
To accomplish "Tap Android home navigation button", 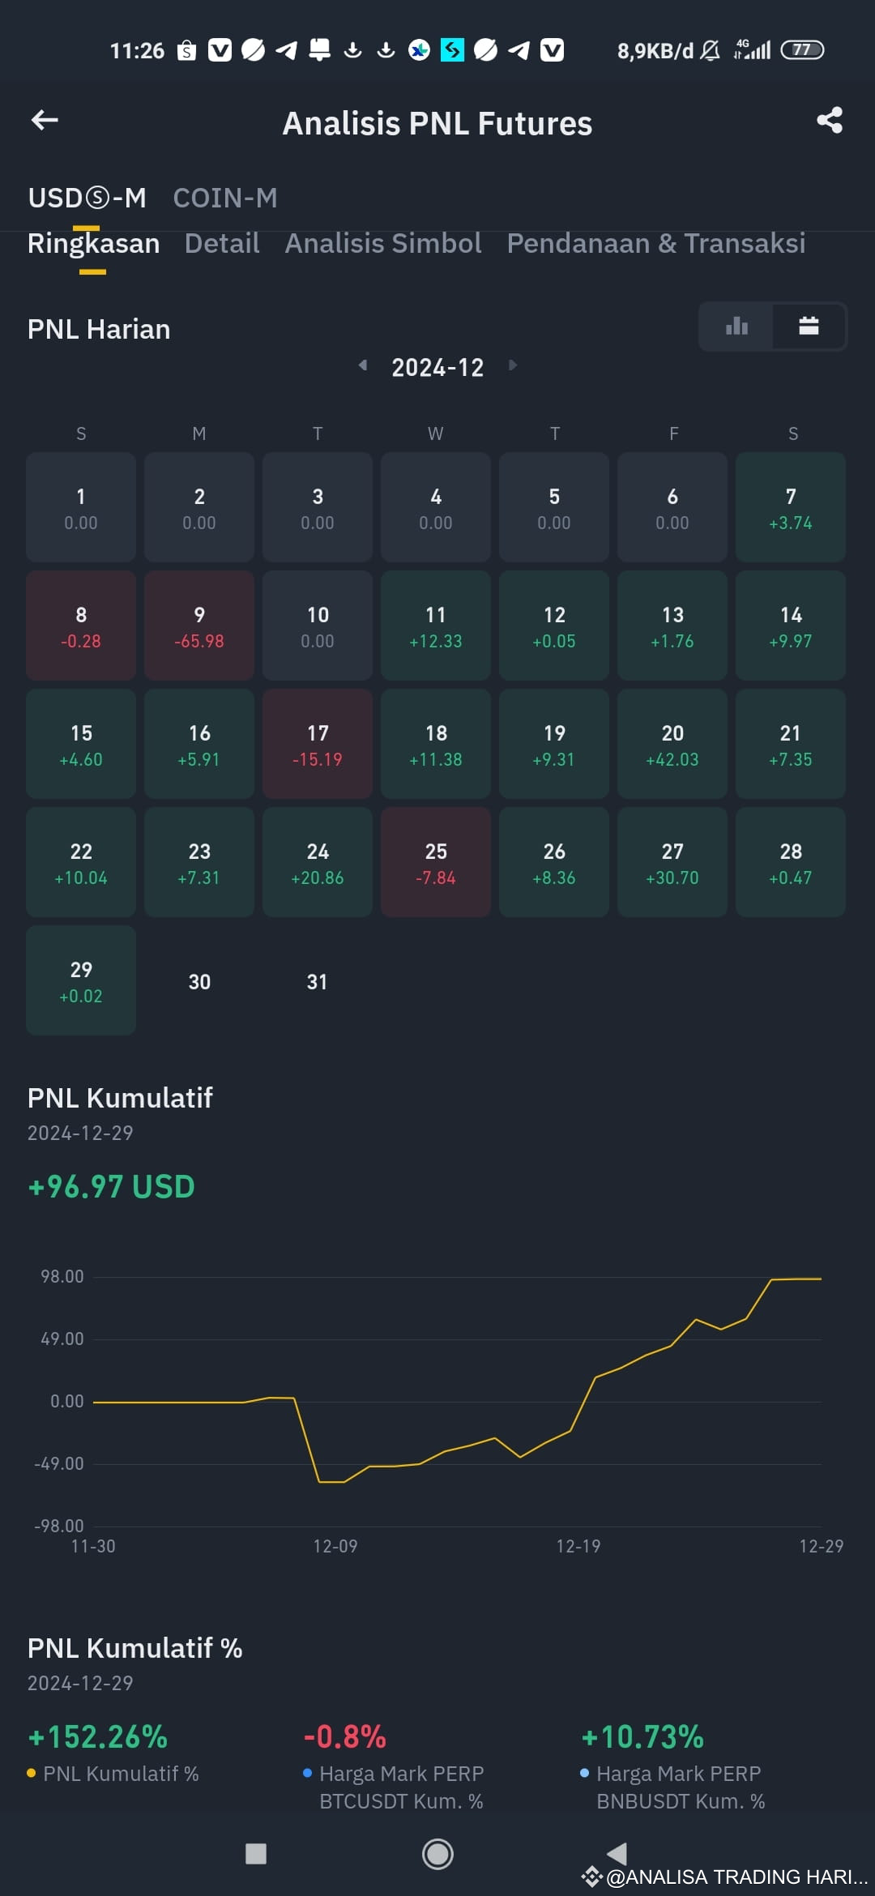I will [x=437, y=1854].
